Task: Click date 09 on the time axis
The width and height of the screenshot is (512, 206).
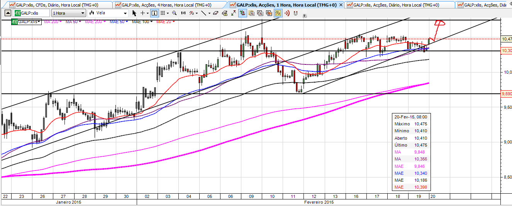Action: pyautogui.click(x=251, y=196)
